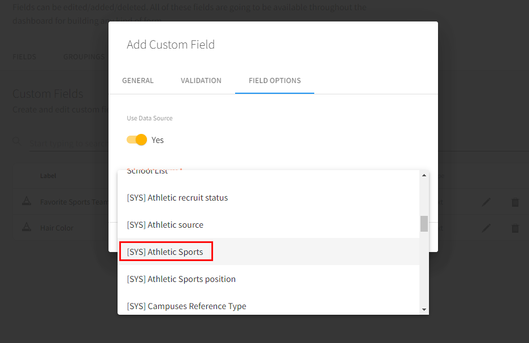Open the Validation tab
This screenshot has height=343, width=529.
(201, 81)
